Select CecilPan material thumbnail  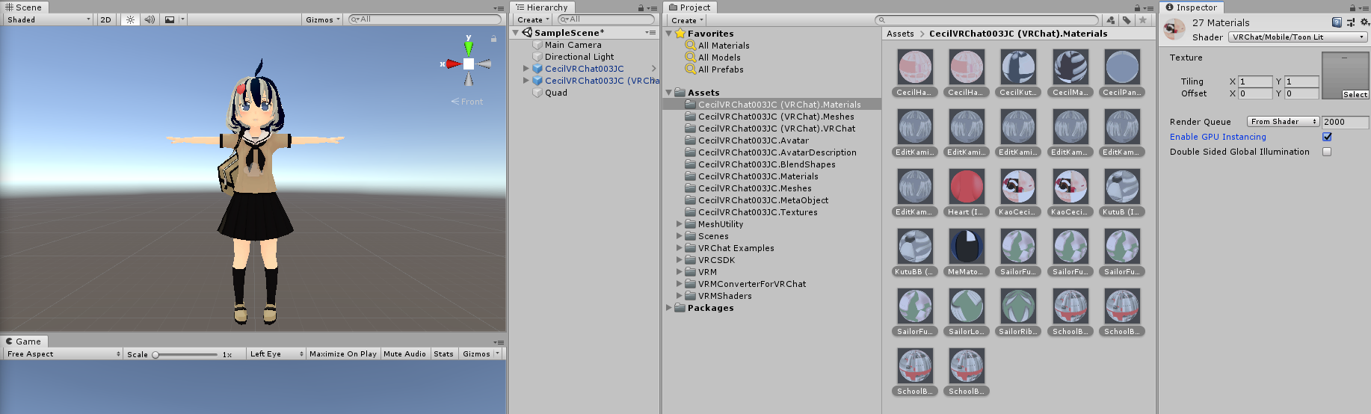click(x=1122, y=67)
